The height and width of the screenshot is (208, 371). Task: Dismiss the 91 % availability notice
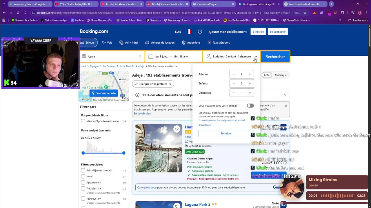click(x=284, y=95)
